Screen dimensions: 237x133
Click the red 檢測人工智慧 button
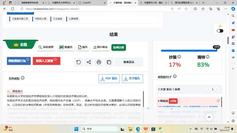pyautogui.click(x=47, y=61)
